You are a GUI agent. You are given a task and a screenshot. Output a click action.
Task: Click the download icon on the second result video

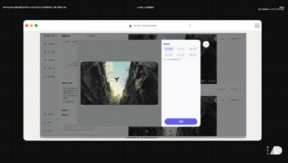[223, 100]
